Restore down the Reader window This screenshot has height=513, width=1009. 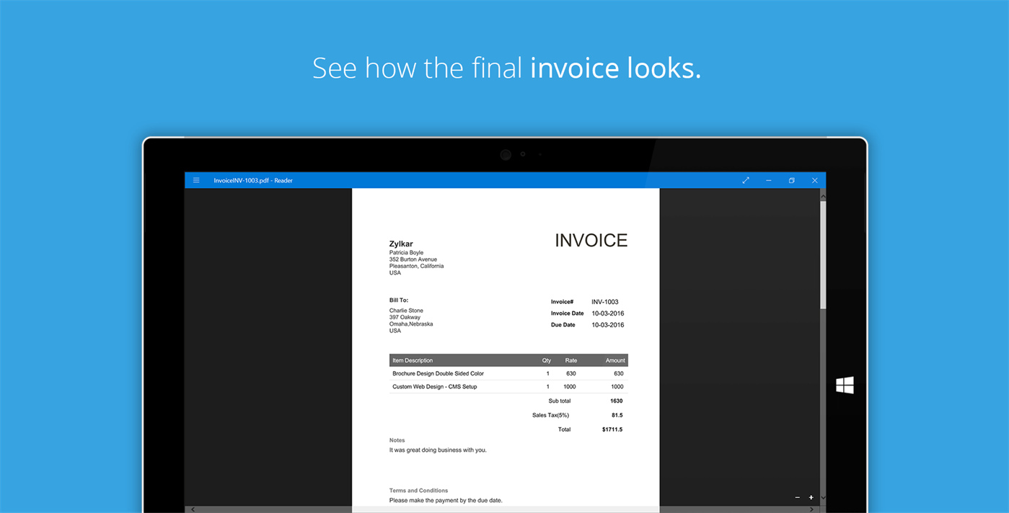tap(791, 180)
